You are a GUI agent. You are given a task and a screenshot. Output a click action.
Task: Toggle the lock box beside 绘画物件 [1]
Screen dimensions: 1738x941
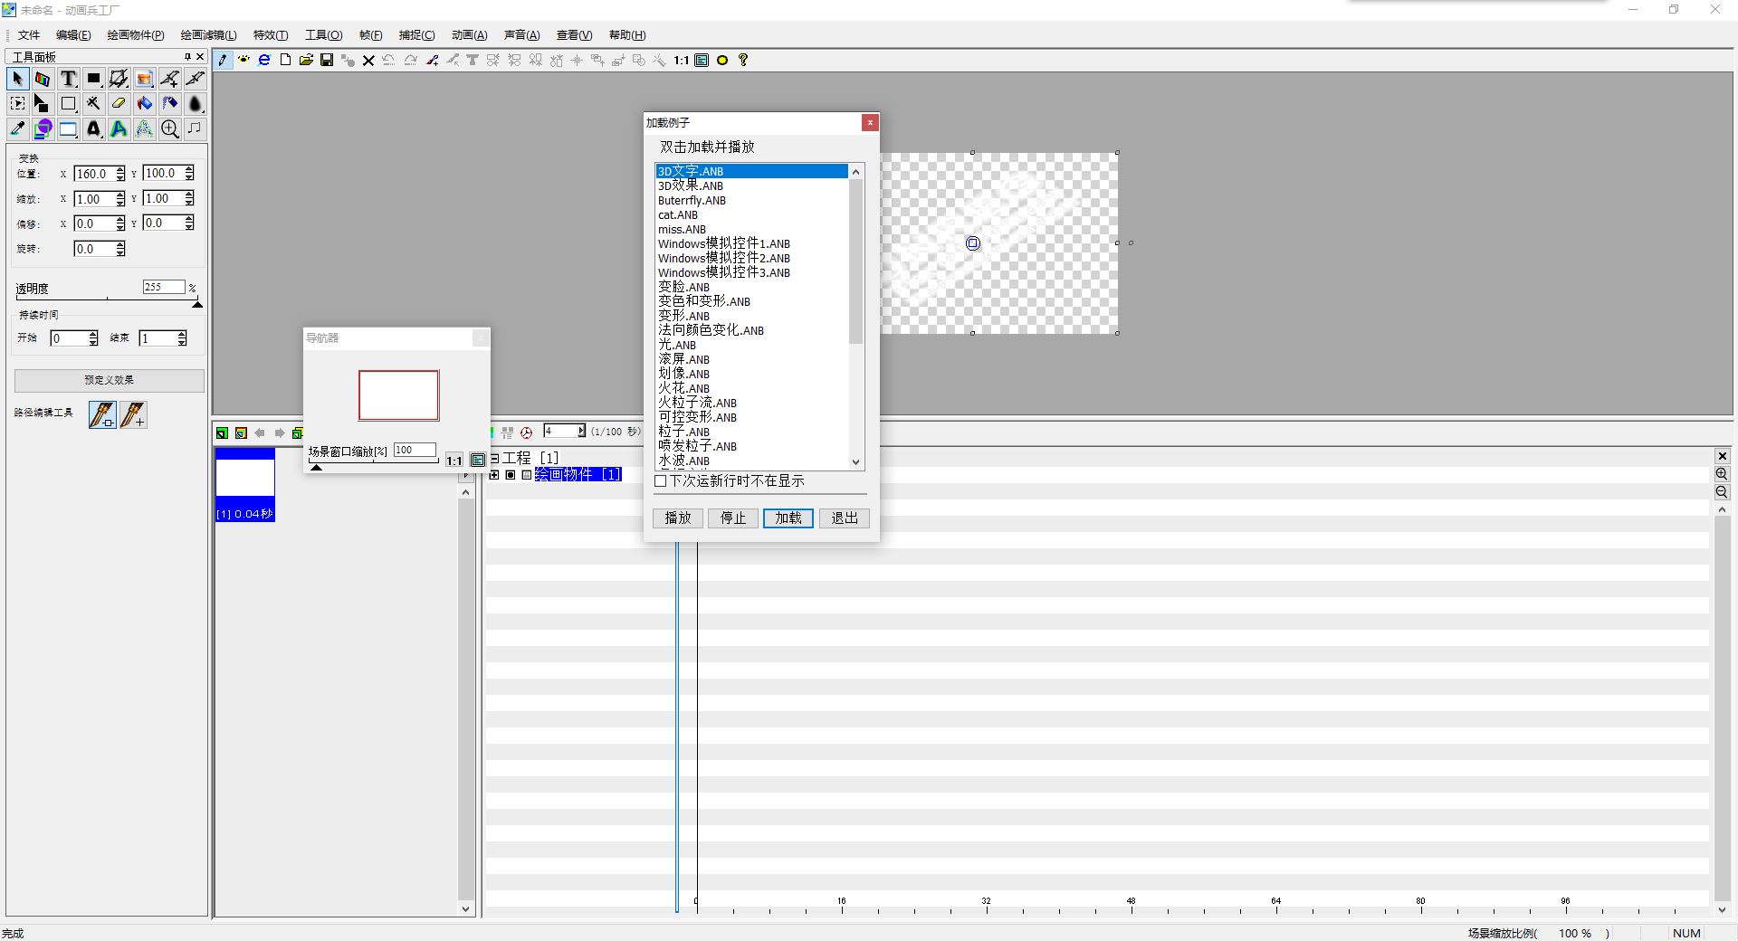pyautogui.click(x=526, y=475)
